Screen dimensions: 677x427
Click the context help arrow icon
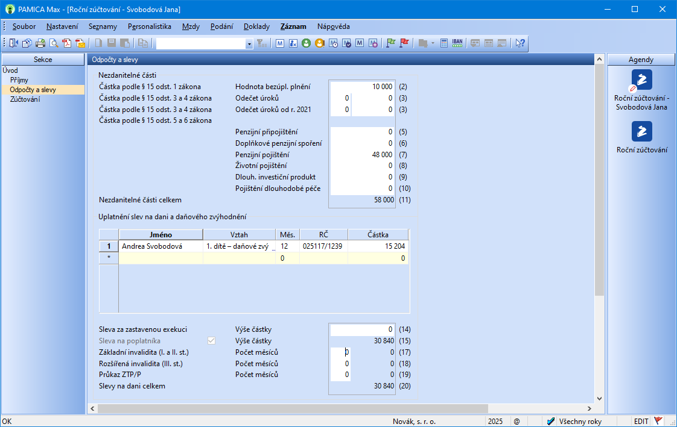click(x=520, y=43)
